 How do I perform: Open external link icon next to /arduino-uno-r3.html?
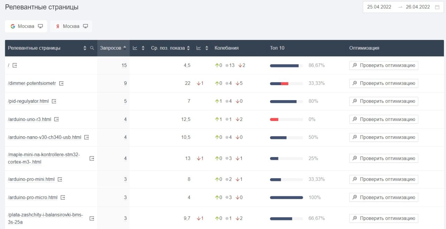point(56,119)
